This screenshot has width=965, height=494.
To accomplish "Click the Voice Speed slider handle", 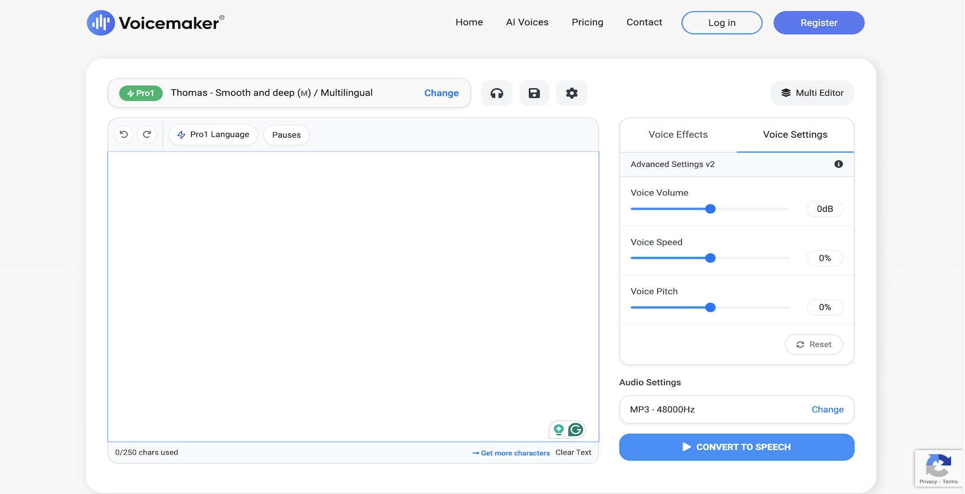I will pos(710,258).
